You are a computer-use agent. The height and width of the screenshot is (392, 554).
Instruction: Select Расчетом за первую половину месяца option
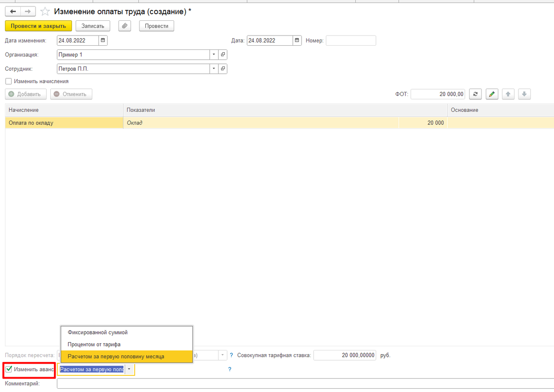[x=127, y=356]
